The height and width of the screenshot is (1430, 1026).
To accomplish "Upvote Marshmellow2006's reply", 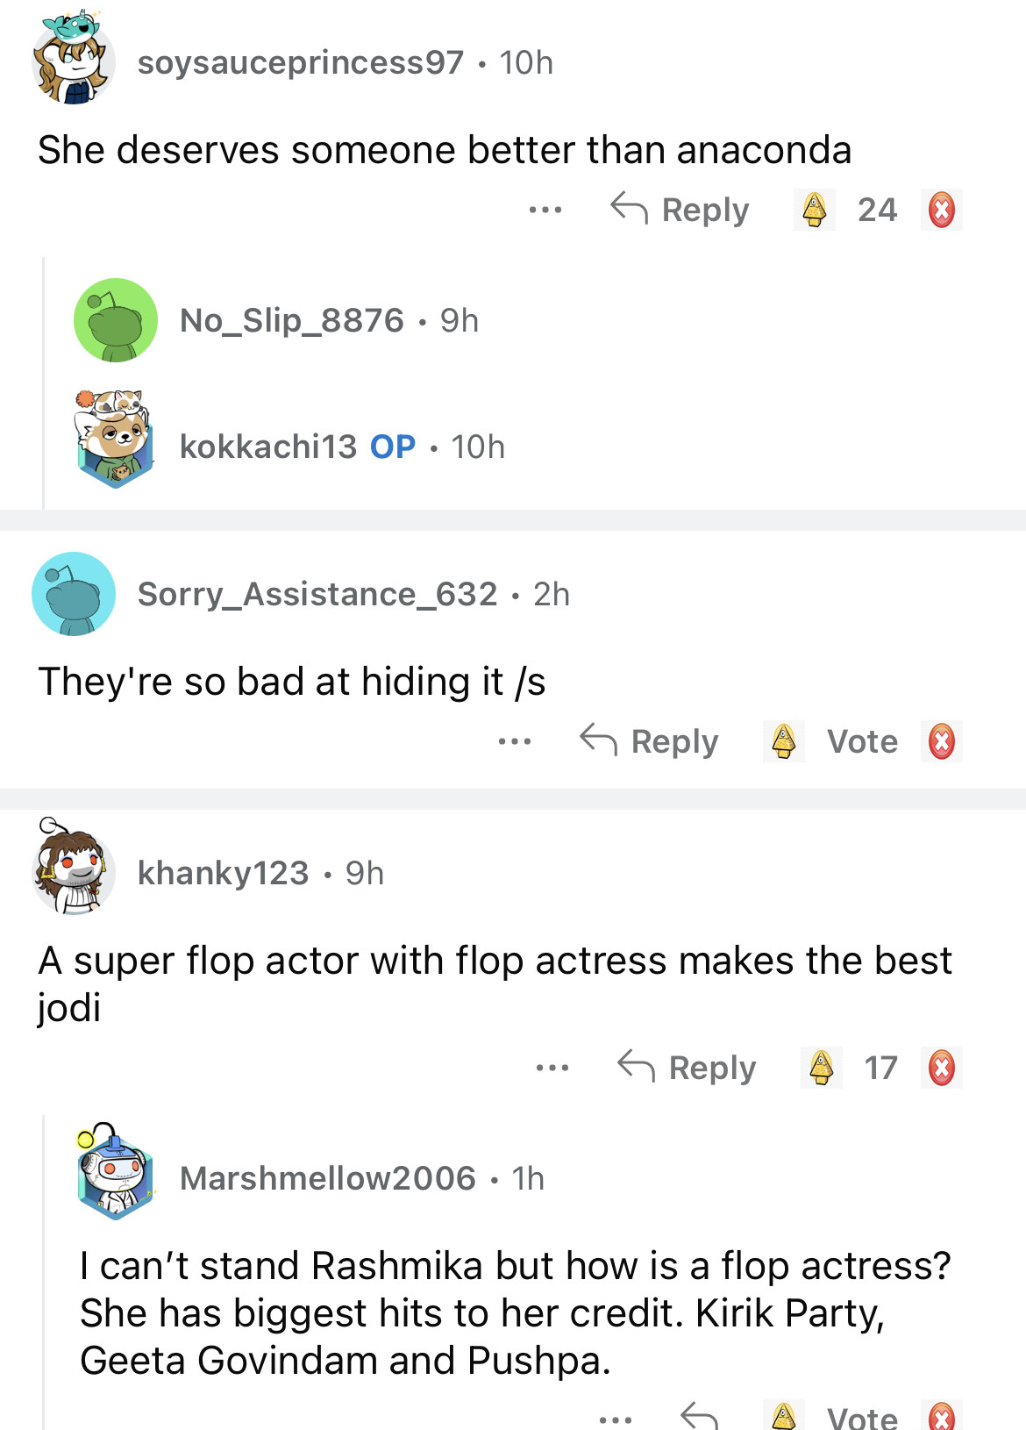I will click(x=784, y=1416).
